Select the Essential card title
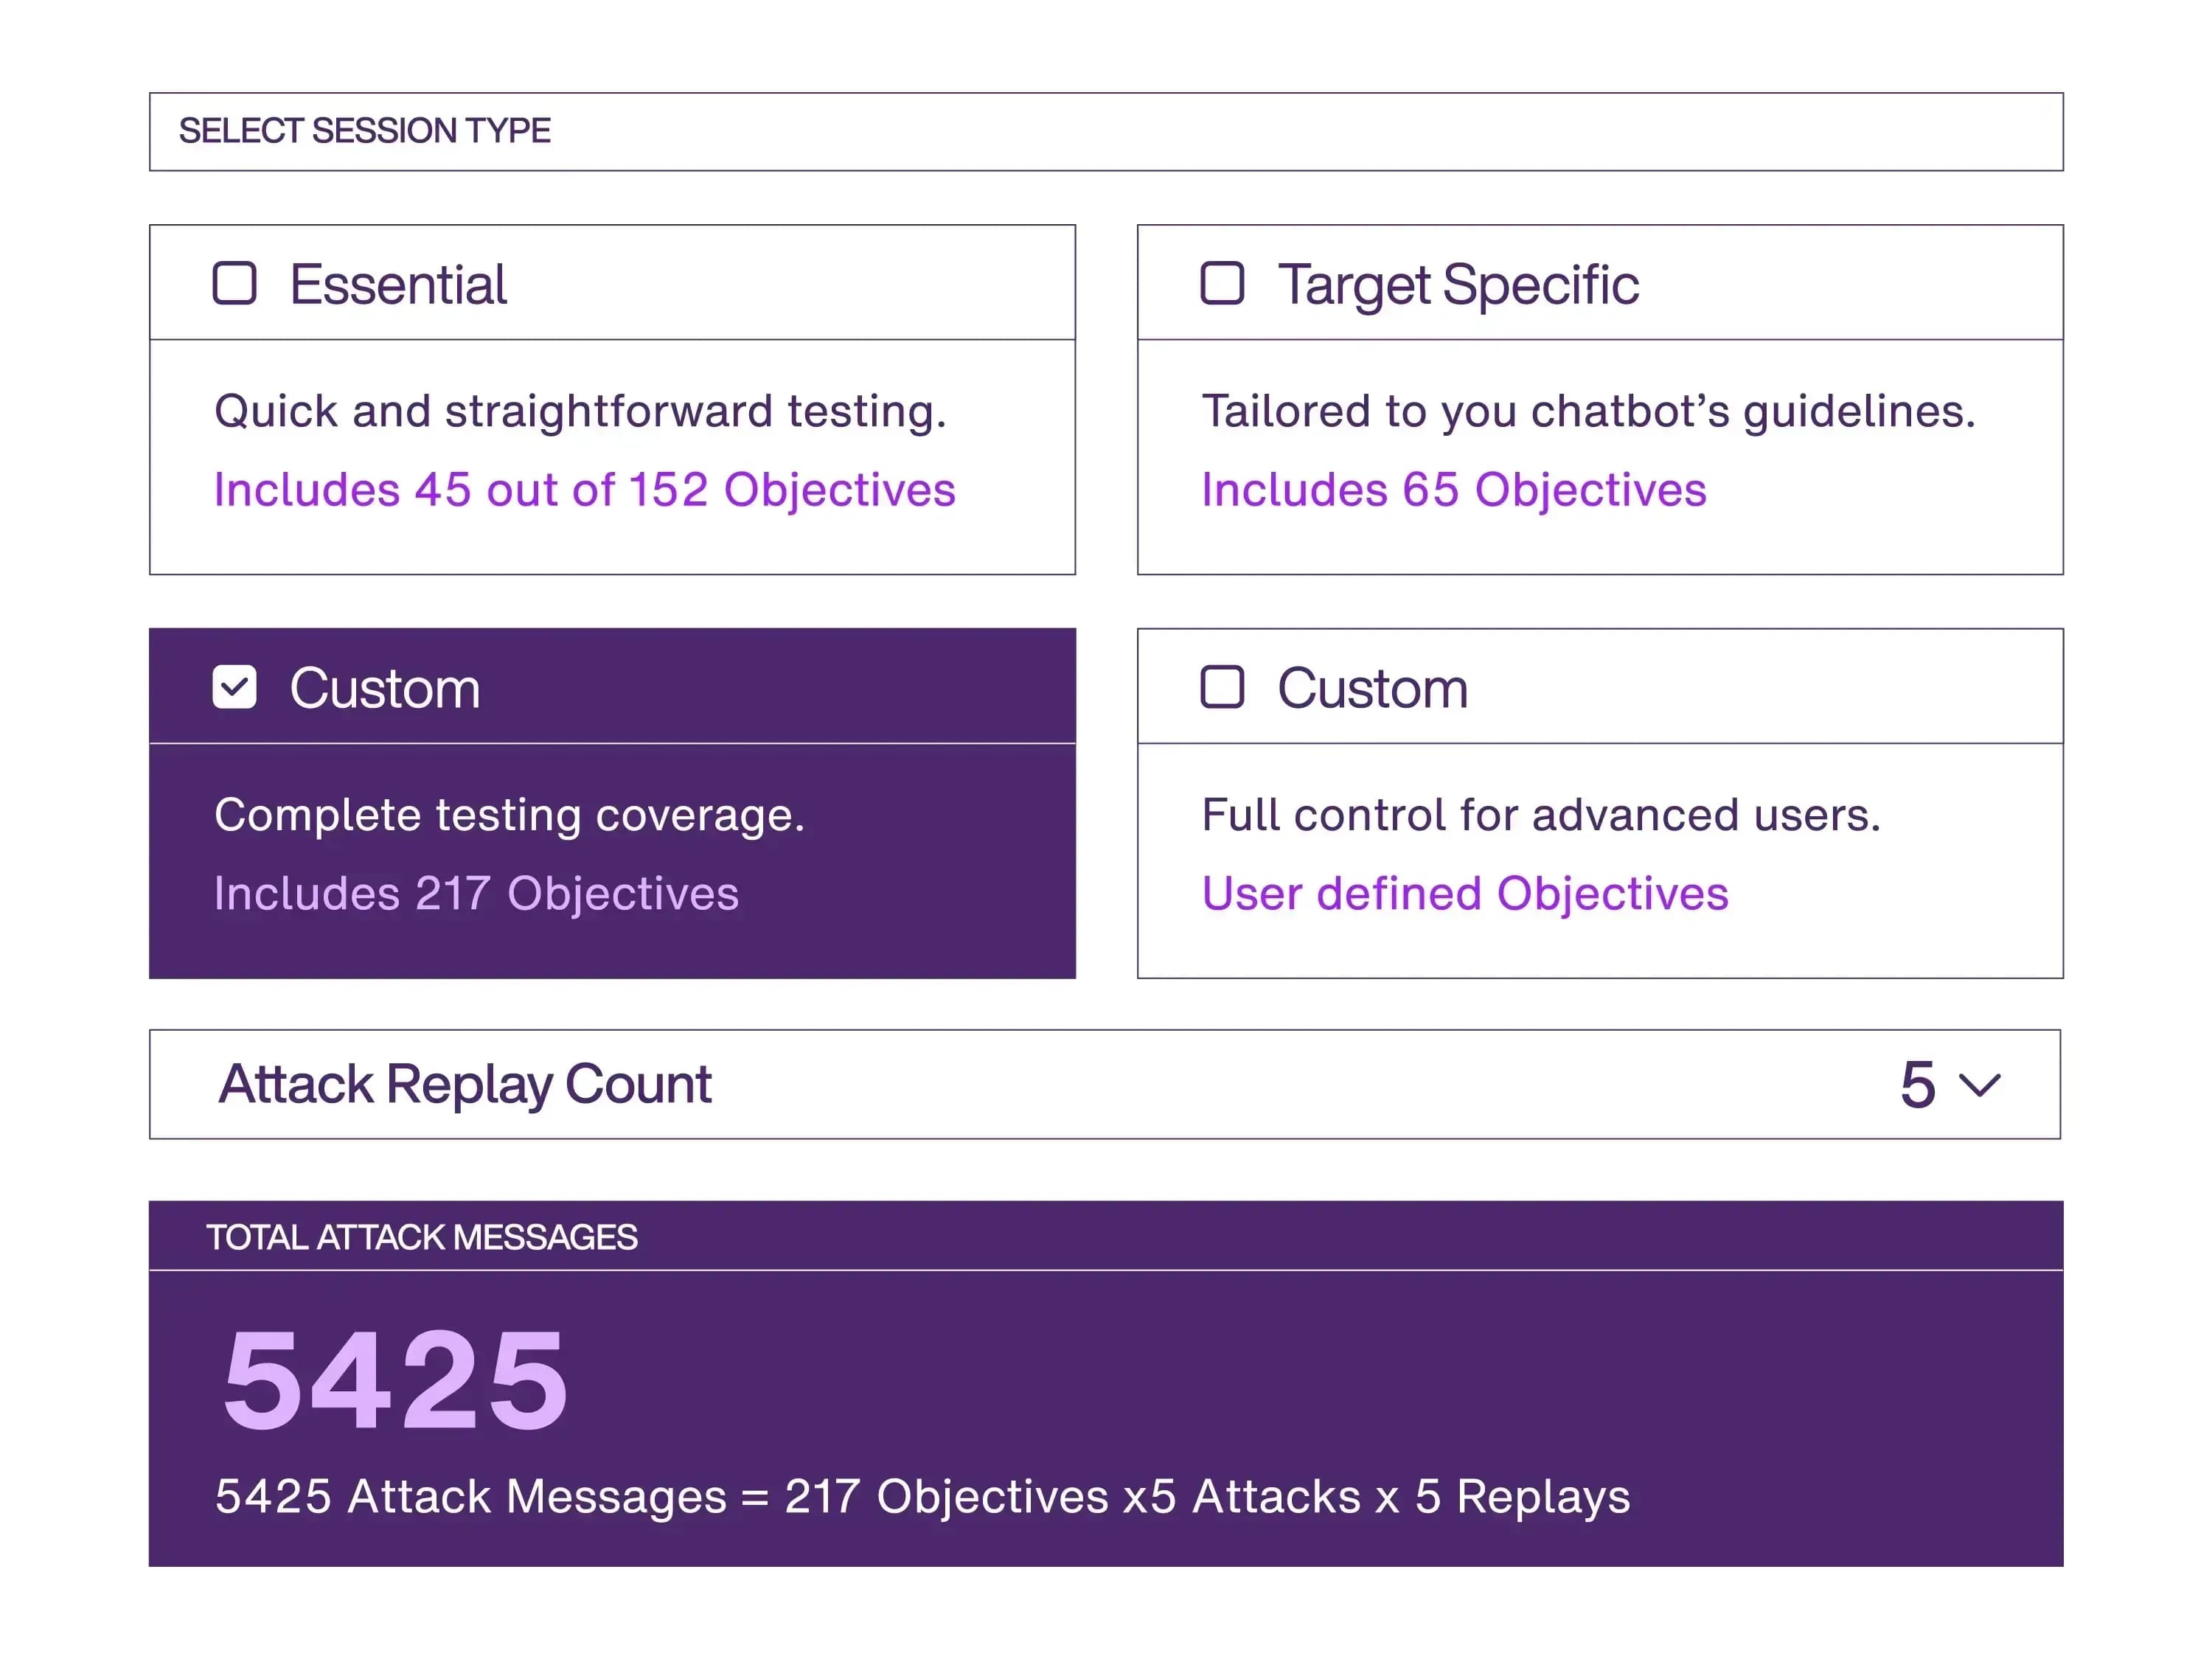Image resolution: width=2212 pixels, height=1659 pixels. pyautogui.click(x=398, y=285)
